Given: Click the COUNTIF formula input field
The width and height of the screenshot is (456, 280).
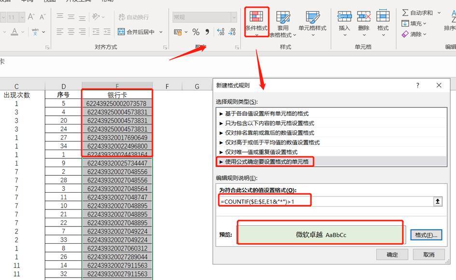Looking at the screenshot, I should coord(325,201).
